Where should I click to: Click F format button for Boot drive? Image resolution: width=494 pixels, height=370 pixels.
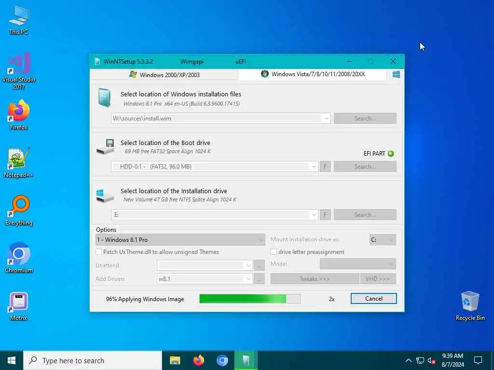click(326, 166)
